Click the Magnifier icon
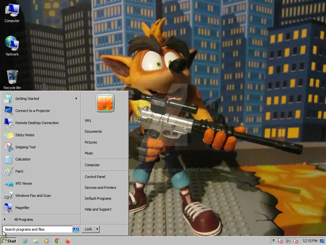Image resolution: width=326 pixels, height=245 pixels. [8, 207]
